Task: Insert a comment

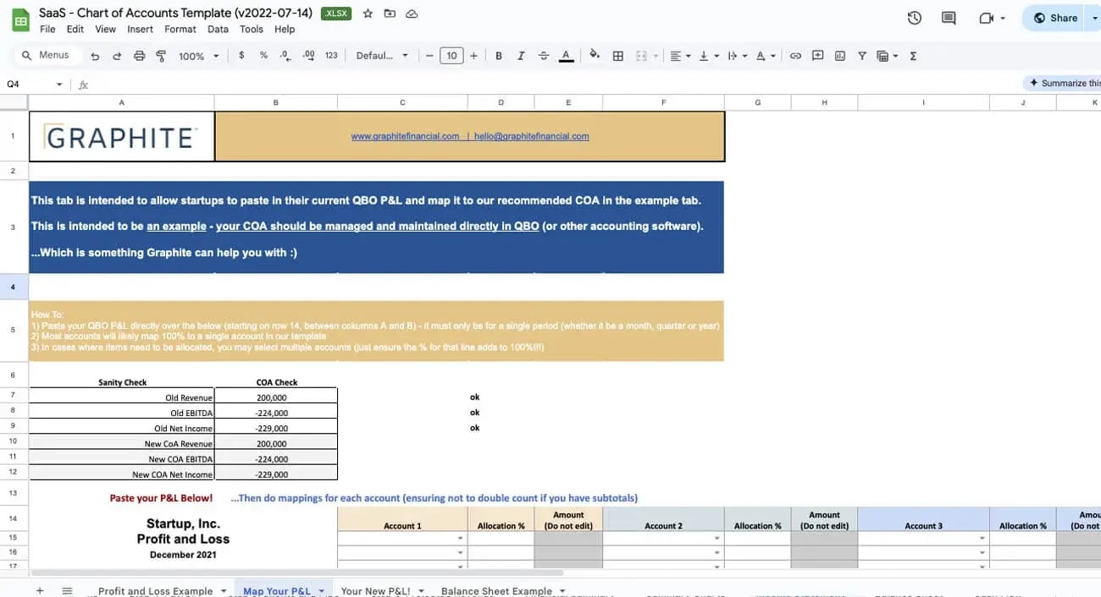Action: [817, 56]
